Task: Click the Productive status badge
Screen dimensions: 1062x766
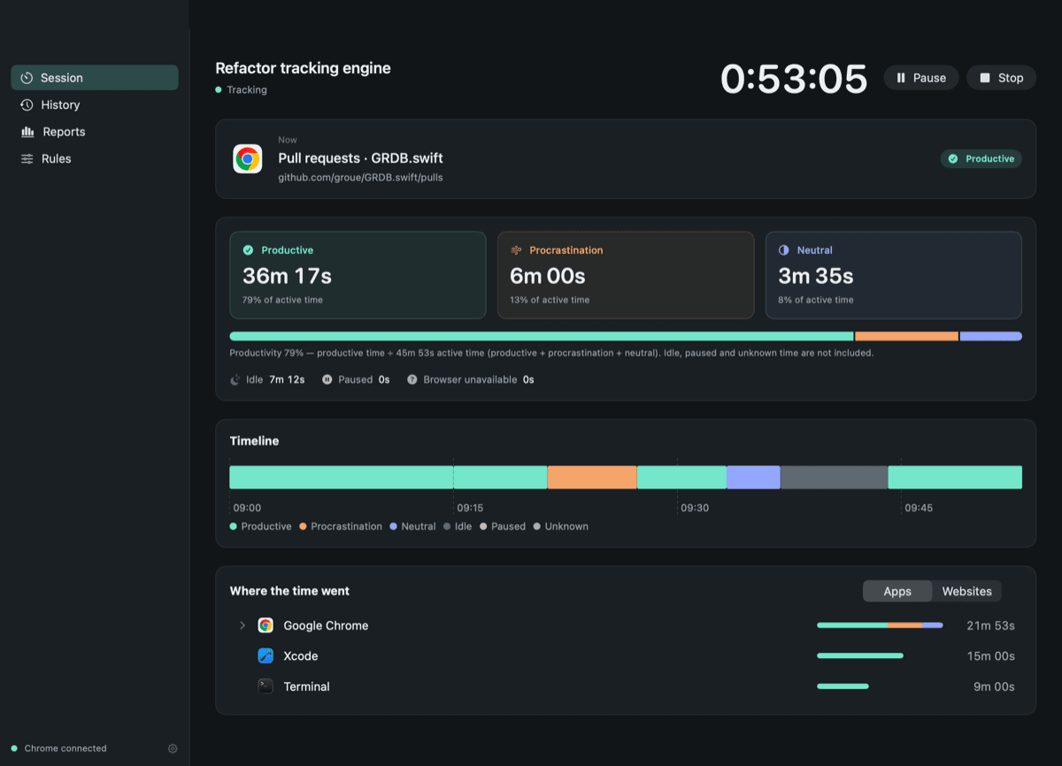Action: [981, 159]
